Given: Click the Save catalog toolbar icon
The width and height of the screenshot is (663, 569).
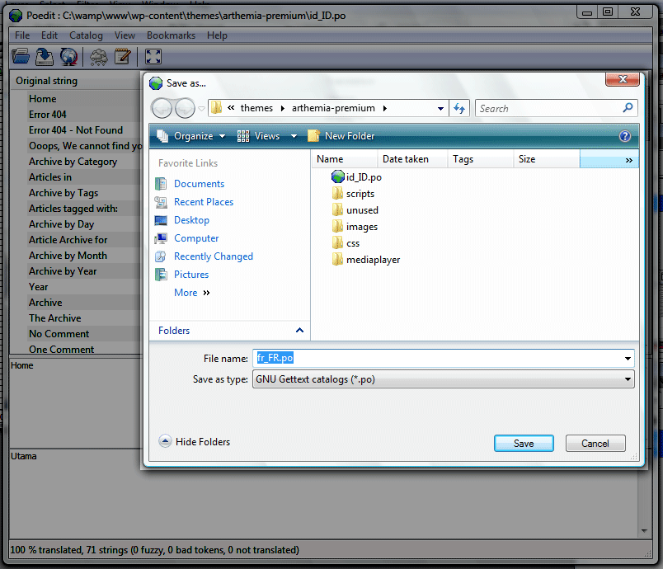Looking at the screenshot, I should click(45, 56).
